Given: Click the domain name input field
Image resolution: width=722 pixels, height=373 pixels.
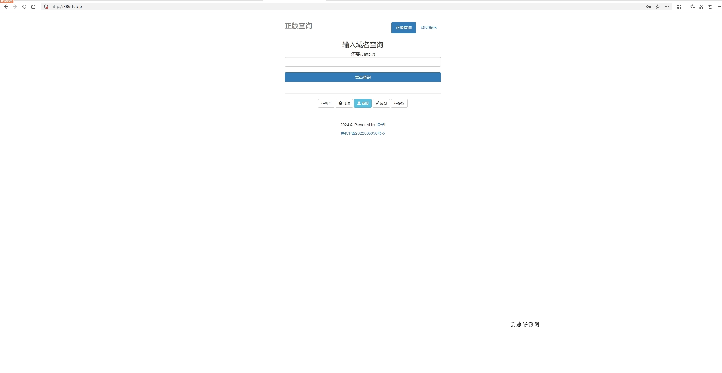Looking at the screenshot, I should [363, 62].
